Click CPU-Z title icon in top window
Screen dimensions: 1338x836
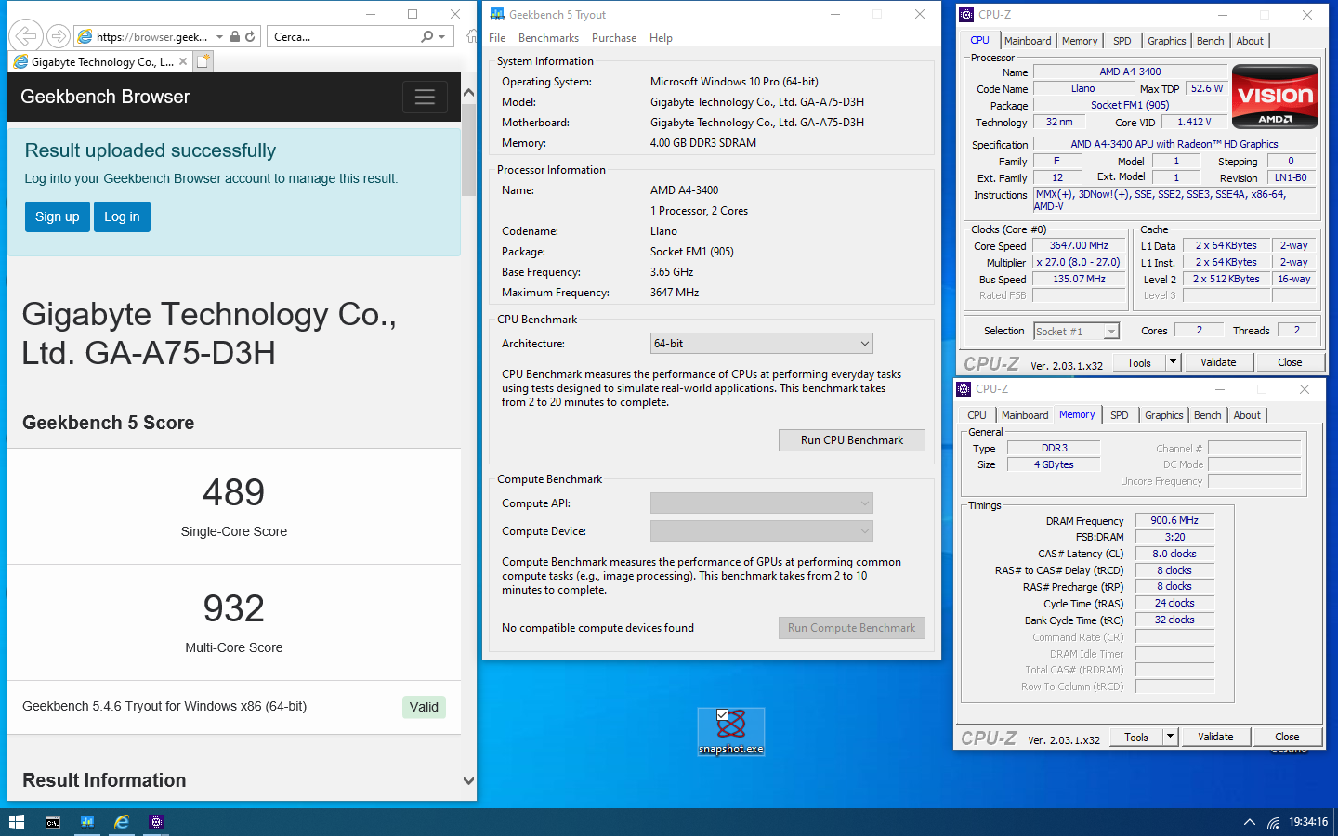966,15
